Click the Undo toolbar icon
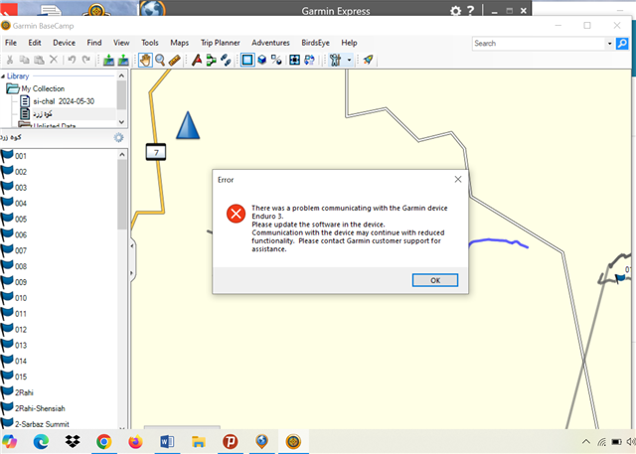 click(71, 61)
